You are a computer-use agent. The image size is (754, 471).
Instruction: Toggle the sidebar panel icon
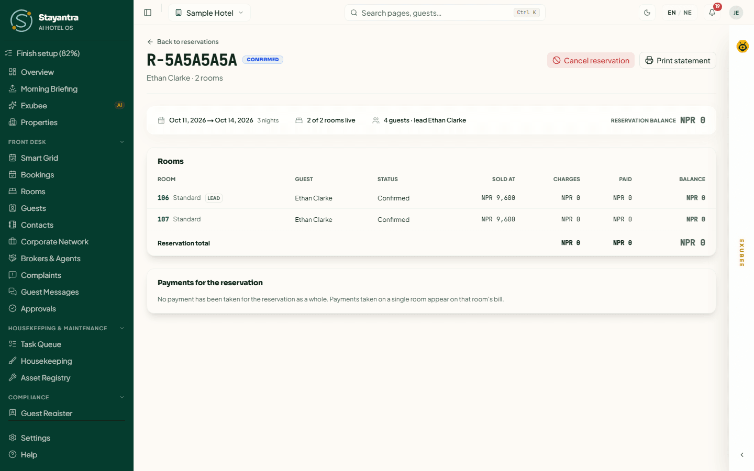(x=148, y=13)
